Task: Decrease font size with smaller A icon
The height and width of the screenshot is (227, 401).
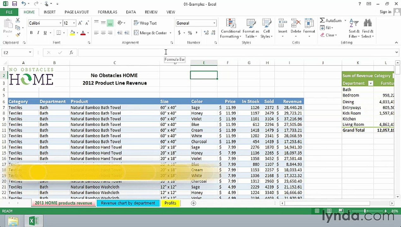Action: coord(87,23)
